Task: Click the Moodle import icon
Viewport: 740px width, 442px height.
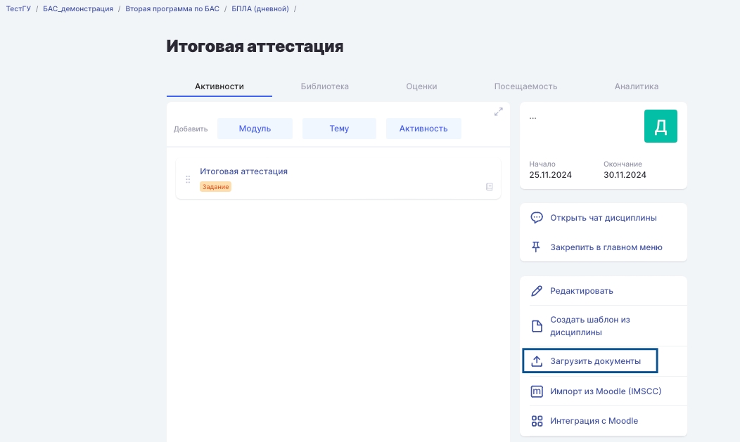Action: click(537, 391)
